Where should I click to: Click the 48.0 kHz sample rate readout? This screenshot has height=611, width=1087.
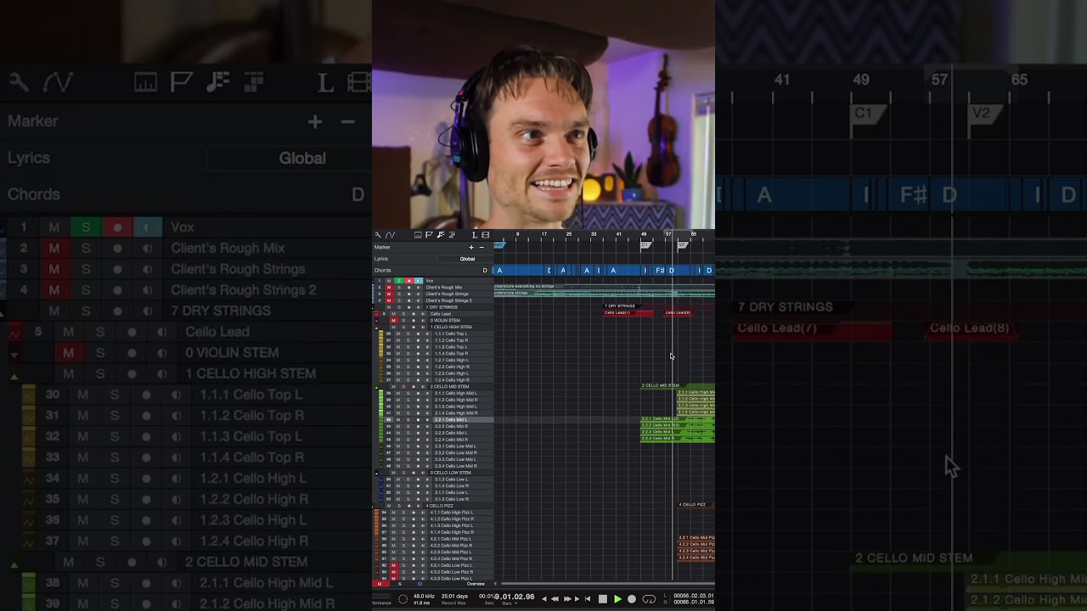point(424,597)
